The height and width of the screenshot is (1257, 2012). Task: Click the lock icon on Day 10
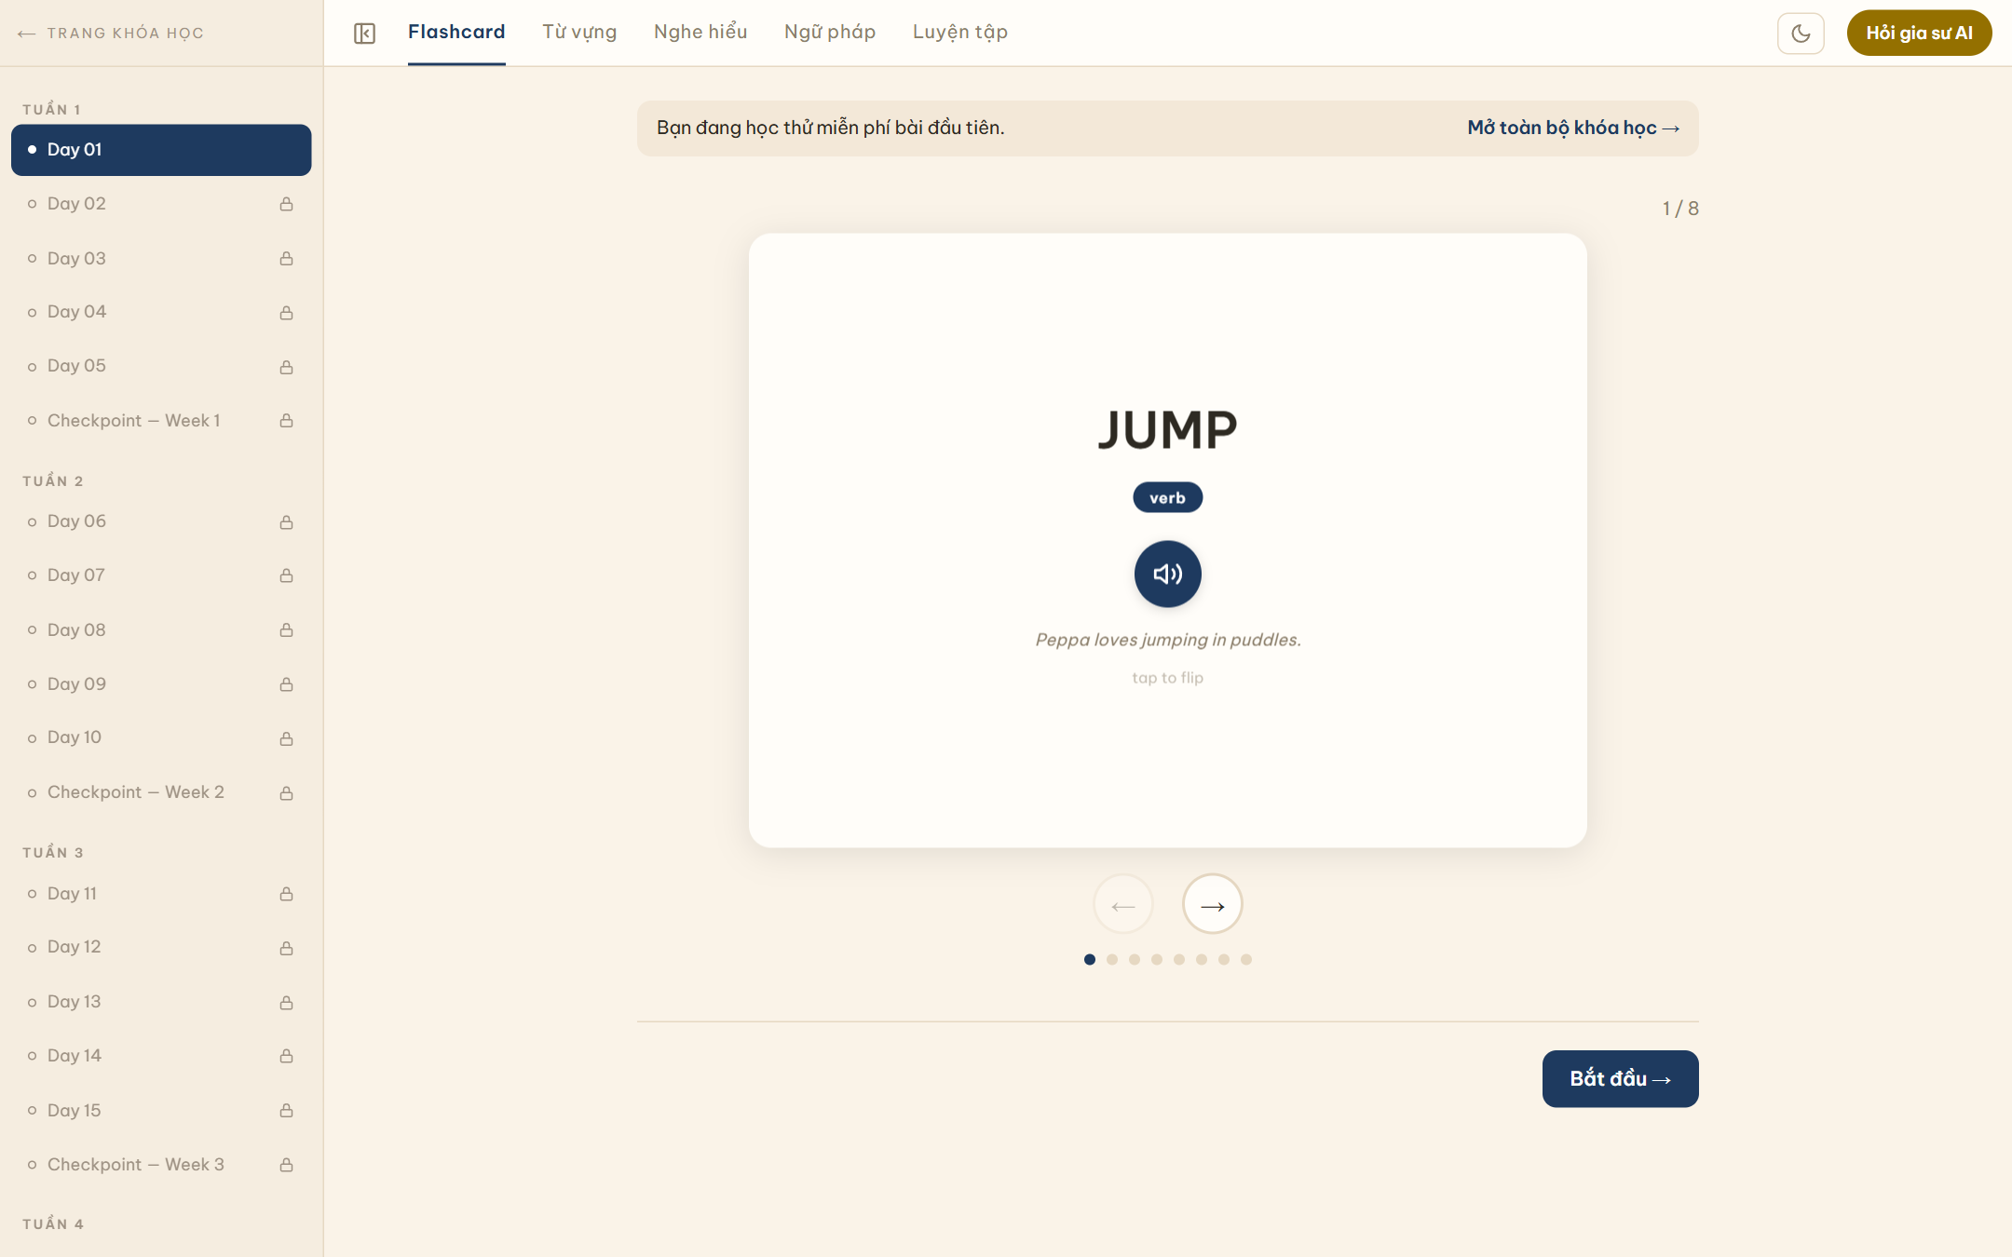coord(286,738)
